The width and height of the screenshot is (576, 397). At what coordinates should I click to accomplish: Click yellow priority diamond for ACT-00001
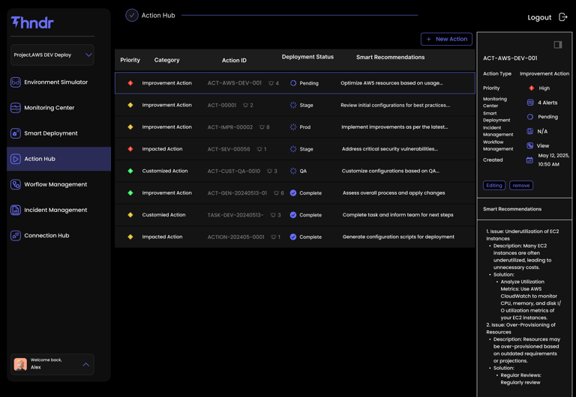pyautogui.click(x=130, y=106)
